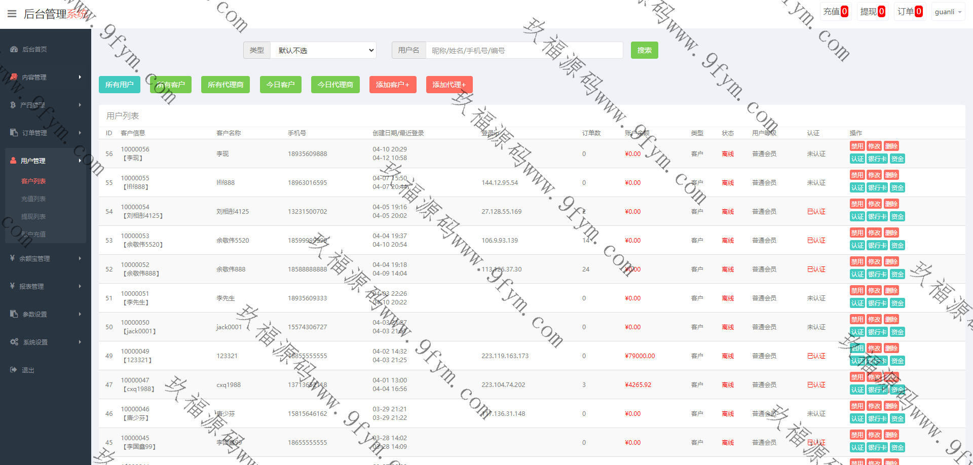Click the user icon beside 用户管理
Image resolution: width=973 pixels, height=465 pixels.
[x=13, y=161]
